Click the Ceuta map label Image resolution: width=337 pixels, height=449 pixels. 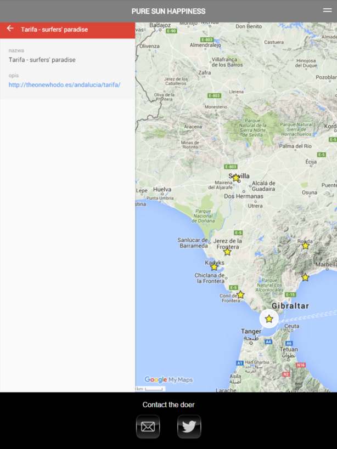[292, 326]
